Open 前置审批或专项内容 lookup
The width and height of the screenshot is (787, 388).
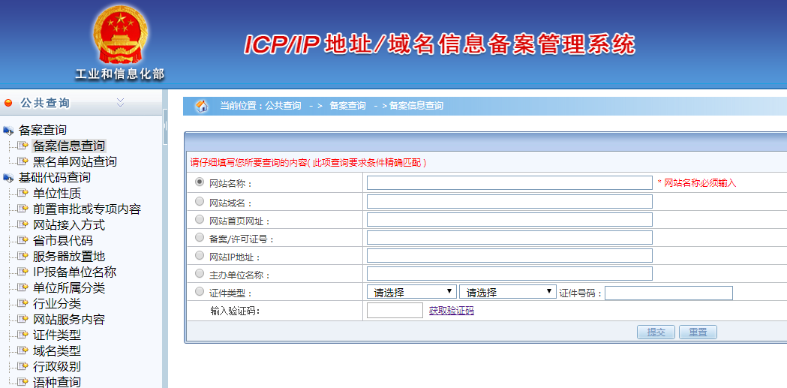87,209
